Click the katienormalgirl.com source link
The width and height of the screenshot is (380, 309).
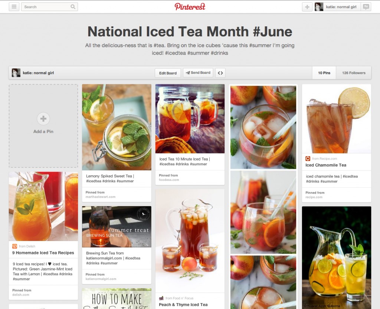(x=101, y=279)
